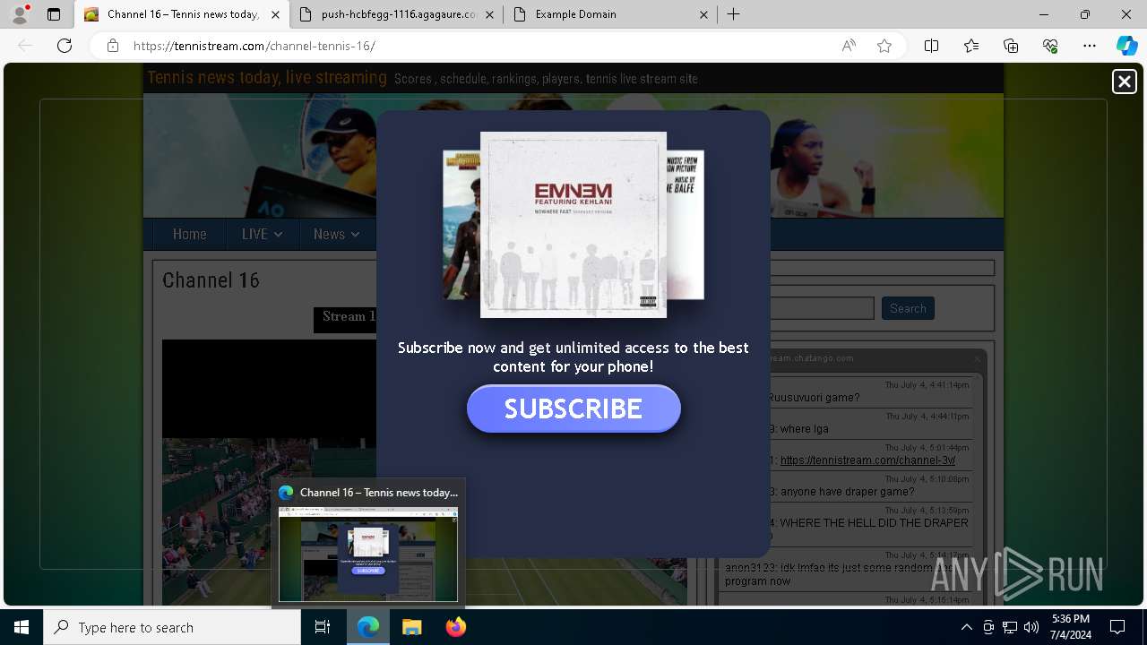The image size is (1147, 645).
Task: Switch to push-hcbfegg-1116 tab
Action: tap(395, 14)
